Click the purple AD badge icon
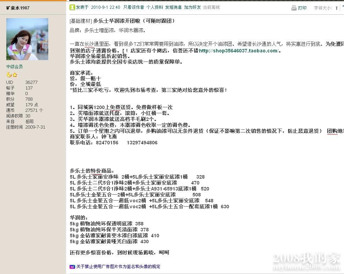The height and width of the screenshot is (274, 344). point(72,267)
